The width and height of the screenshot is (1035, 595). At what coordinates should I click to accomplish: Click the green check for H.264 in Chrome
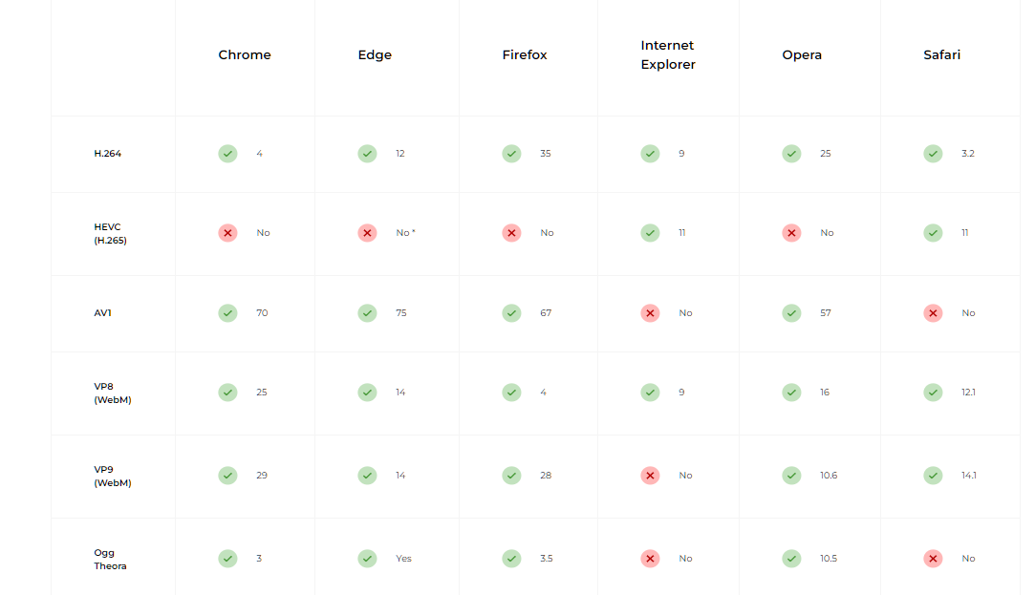(x=227, y=154)
